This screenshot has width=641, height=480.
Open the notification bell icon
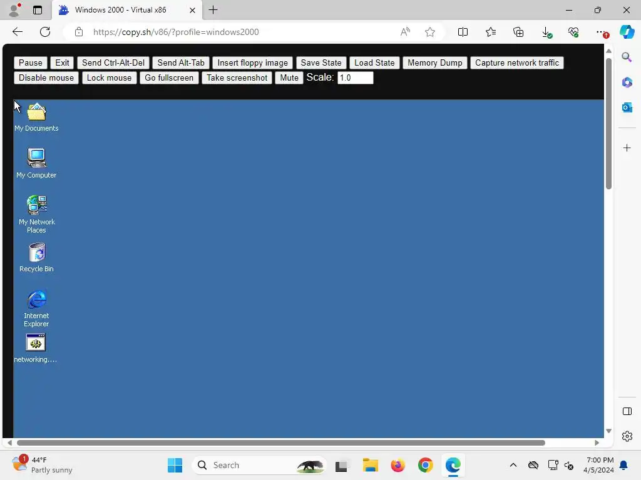tap(624, 465)
